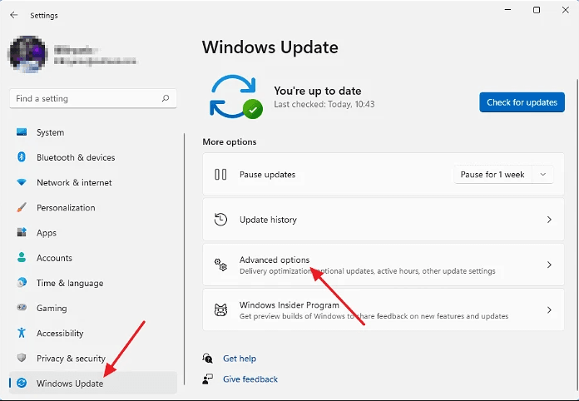Open Windows Insider Program entry
Image resolution: width=579 pixels, height=401 pixels.
point(384,309)
